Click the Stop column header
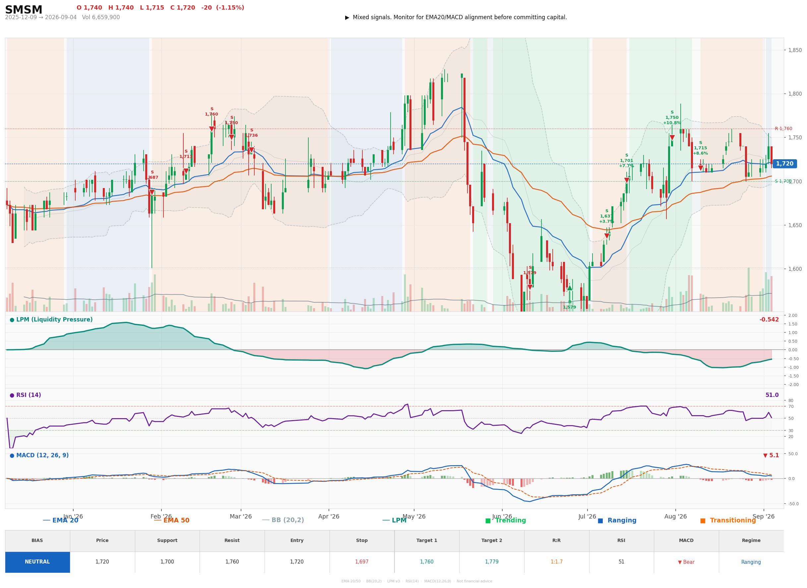This screenshot has width=807, height=588. click(x=362, y=541)
